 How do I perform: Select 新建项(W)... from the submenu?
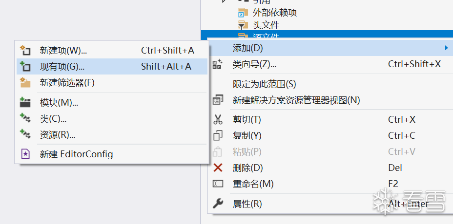click(63, 50)
